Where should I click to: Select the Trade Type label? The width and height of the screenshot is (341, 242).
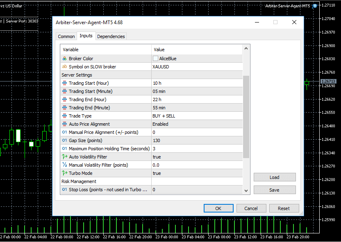80,116
